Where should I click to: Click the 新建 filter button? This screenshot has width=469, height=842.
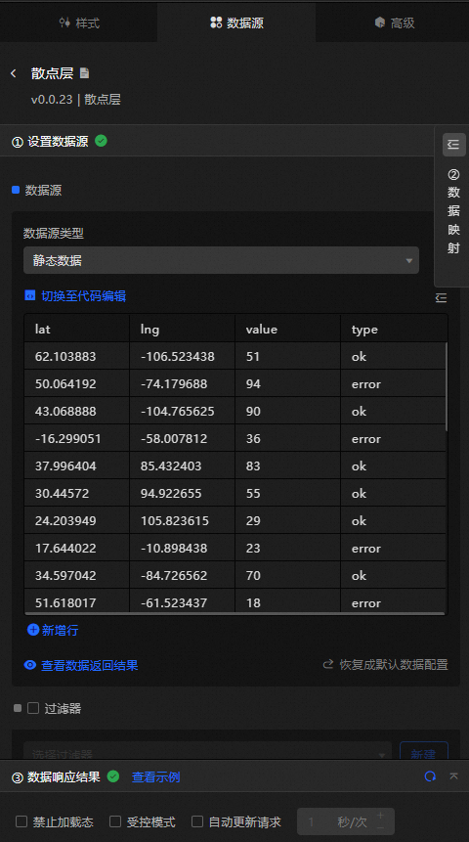(423, 751)
